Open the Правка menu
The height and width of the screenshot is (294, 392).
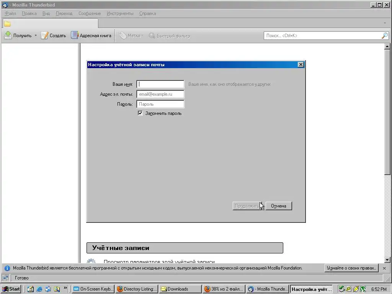tap(29, 13)
